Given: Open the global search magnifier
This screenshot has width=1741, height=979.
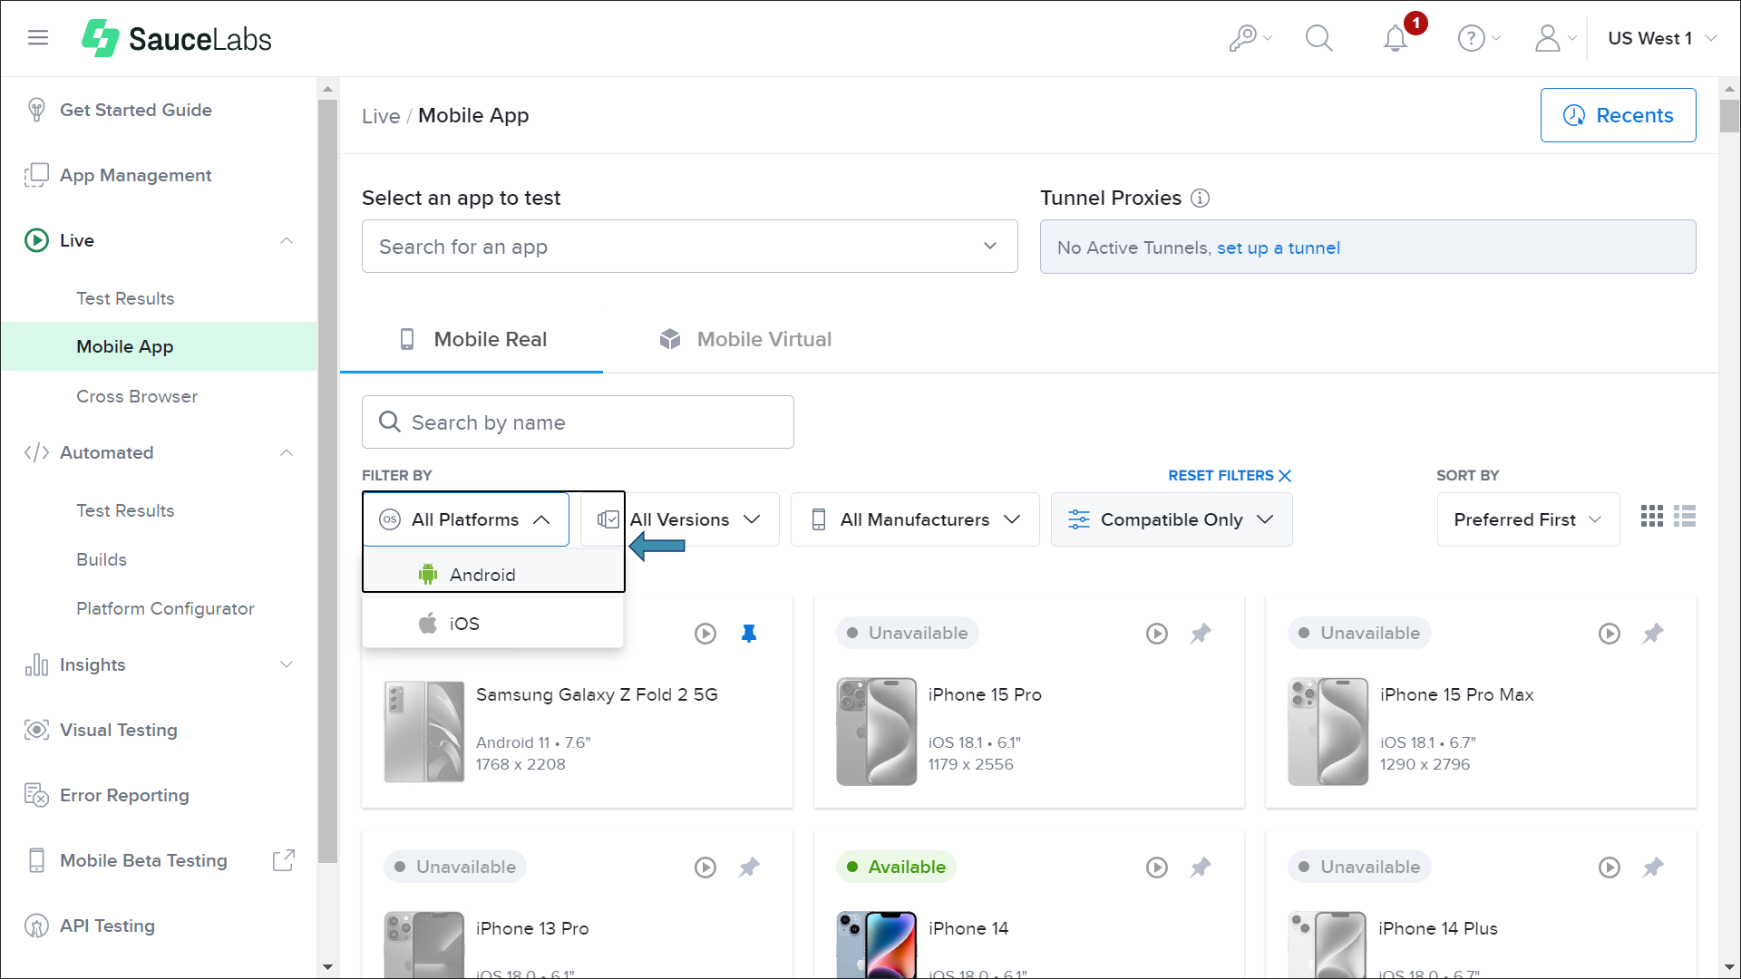Looking at the screenshot, I should 1318,38.
